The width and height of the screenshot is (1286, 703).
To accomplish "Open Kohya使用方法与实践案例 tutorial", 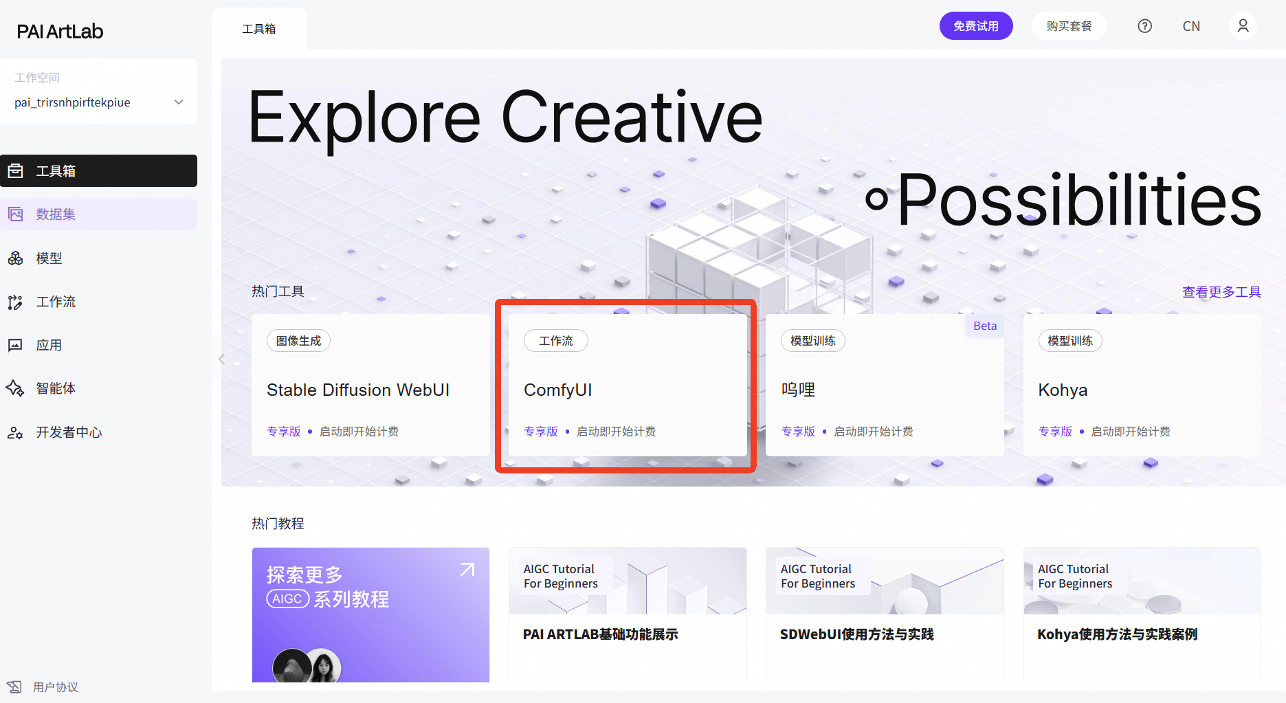I will [1142, 615].
